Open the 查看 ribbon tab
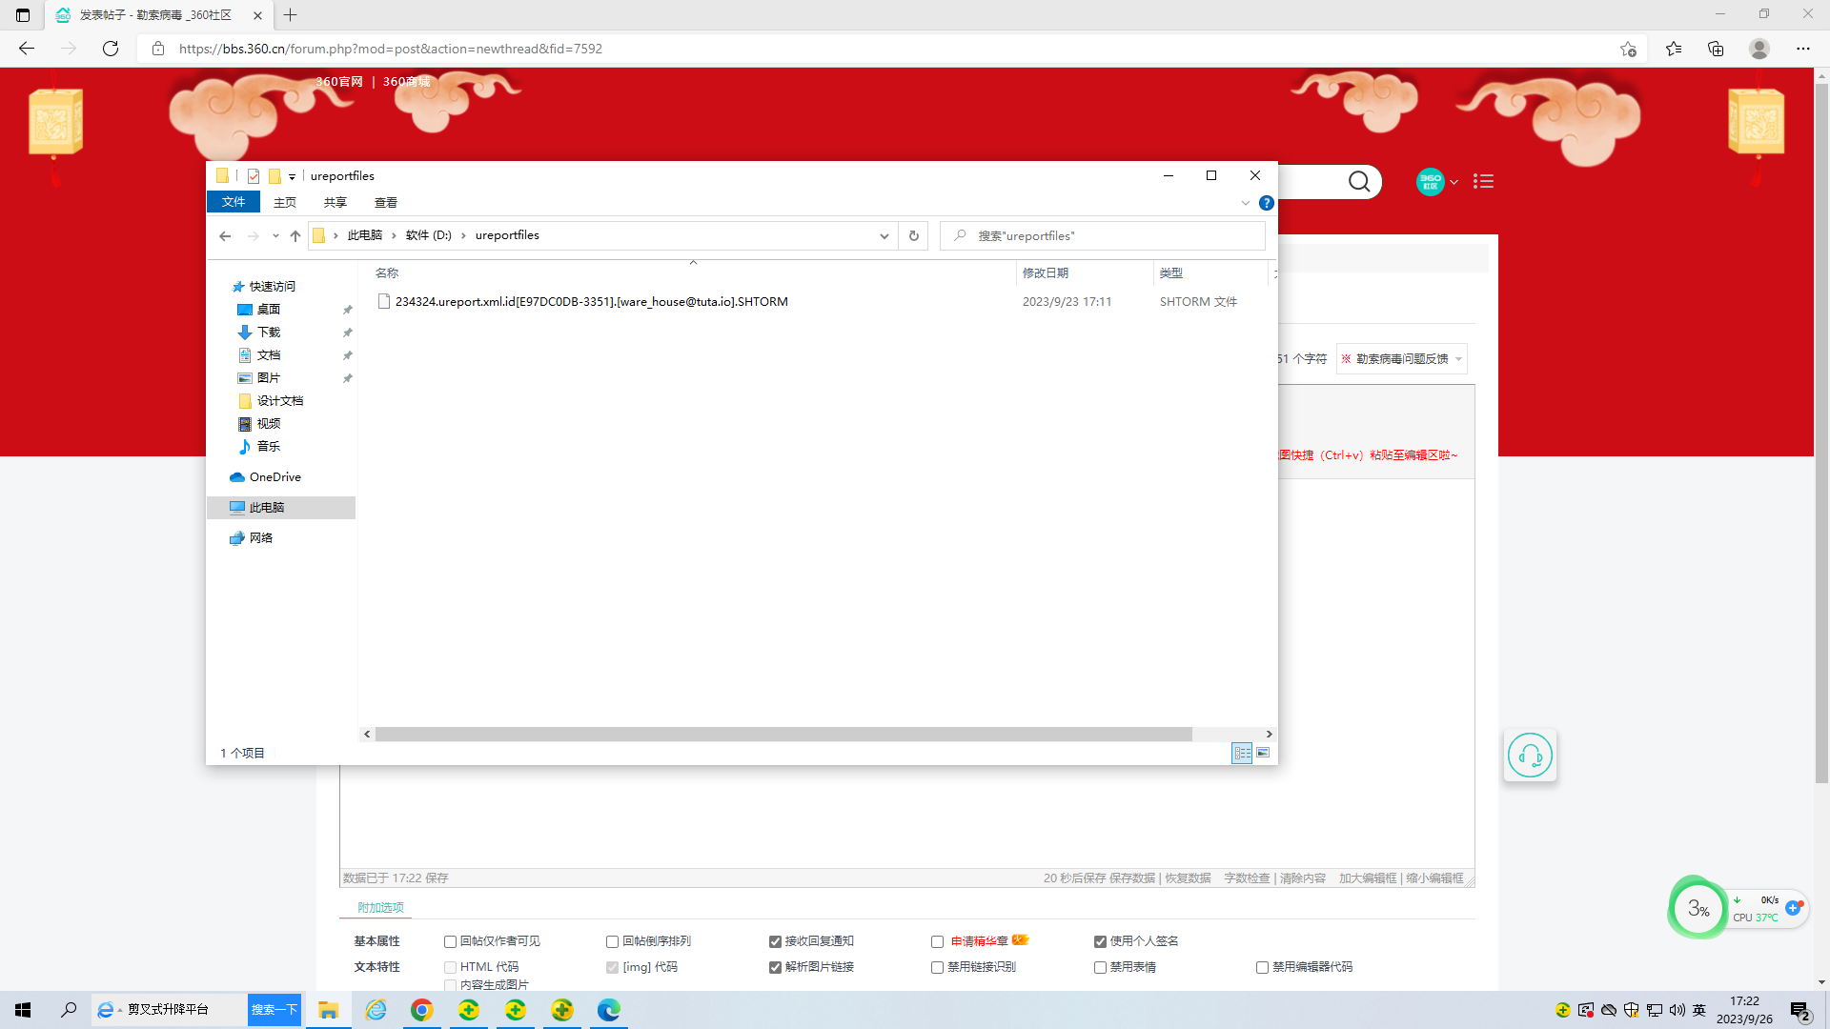1830x1029 pixels. [386, 202]
